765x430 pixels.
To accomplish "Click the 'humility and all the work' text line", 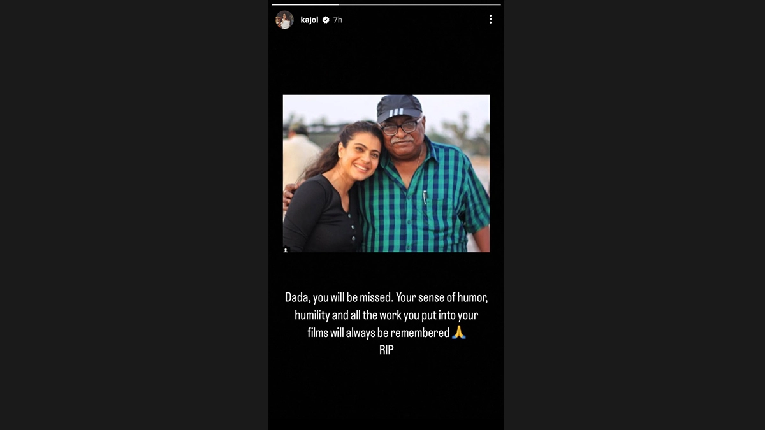I will tap(386, 315).
